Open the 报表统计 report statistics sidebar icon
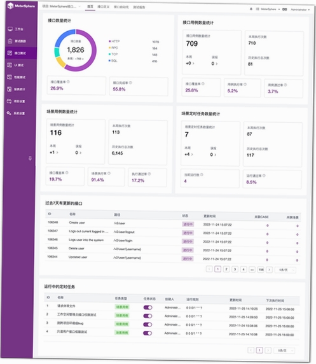Viewport: 316px width, 364px height. coord(10,89)
